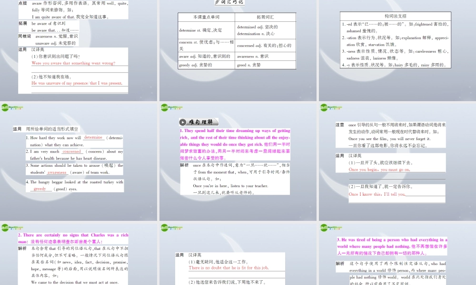Click 'Once you're in here, listen to your teacher.'
Image resolution: width=476 pixels, height=285 pixels.
pyautogui.click(x=230, y=186)
